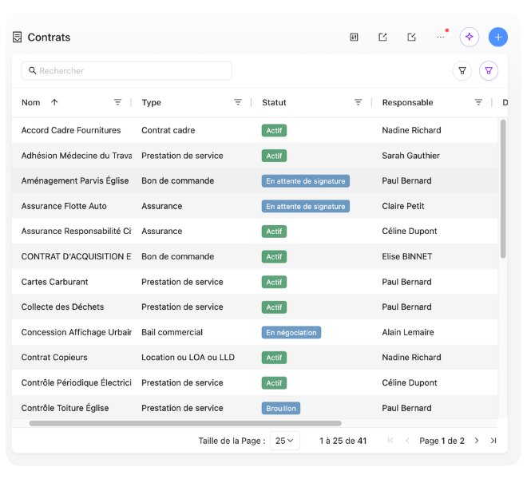This screenshot has width=527, height=479.
Task: Click Claire Petit responsable cell
Action: [x=403, y=206]
